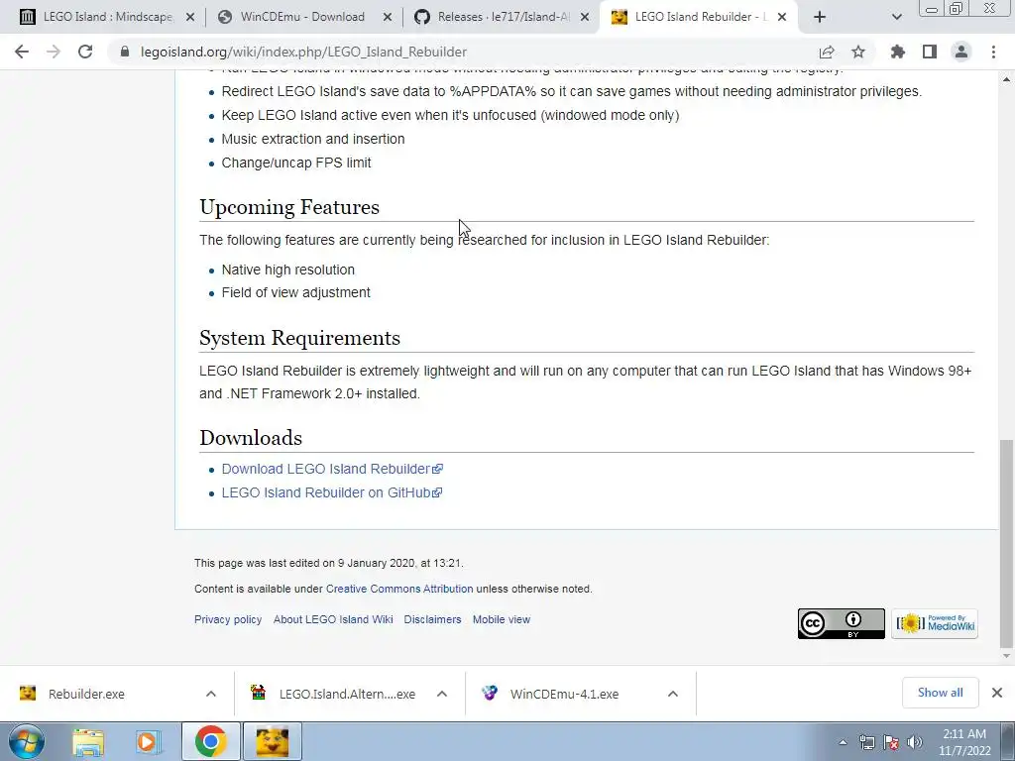This screenshot has height=761, width=1015.
Task: Launch Windows Media Player from taskbar
Action: click(148, 741)
